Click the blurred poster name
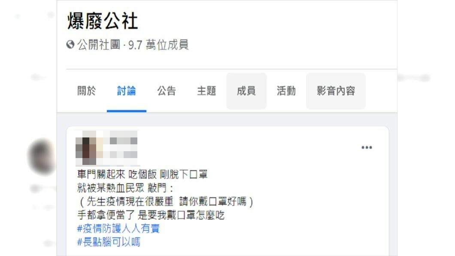 click(120, 148)
